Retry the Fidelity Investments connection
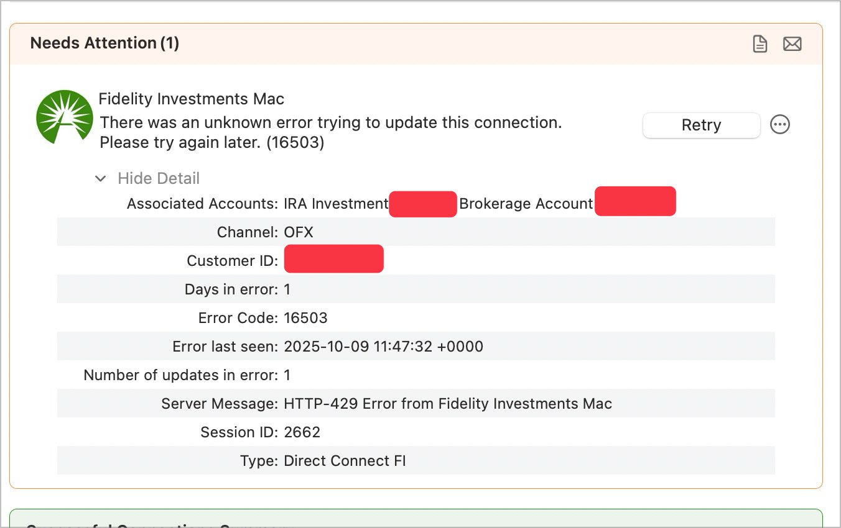Screen dimensions: 841x528 point(701,125)
